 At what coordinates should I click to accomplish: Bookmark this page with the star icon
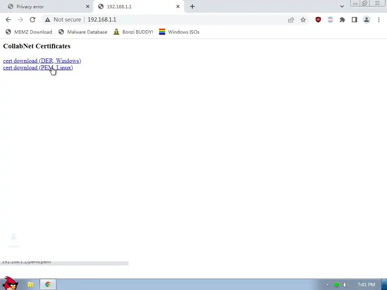point(303,20)
